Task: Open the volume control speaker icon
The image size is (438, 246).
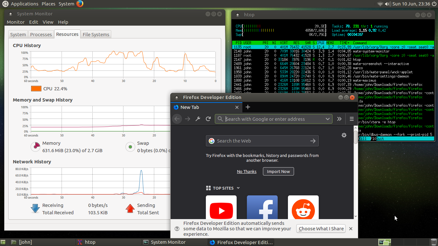Action: tap(388, 4)
